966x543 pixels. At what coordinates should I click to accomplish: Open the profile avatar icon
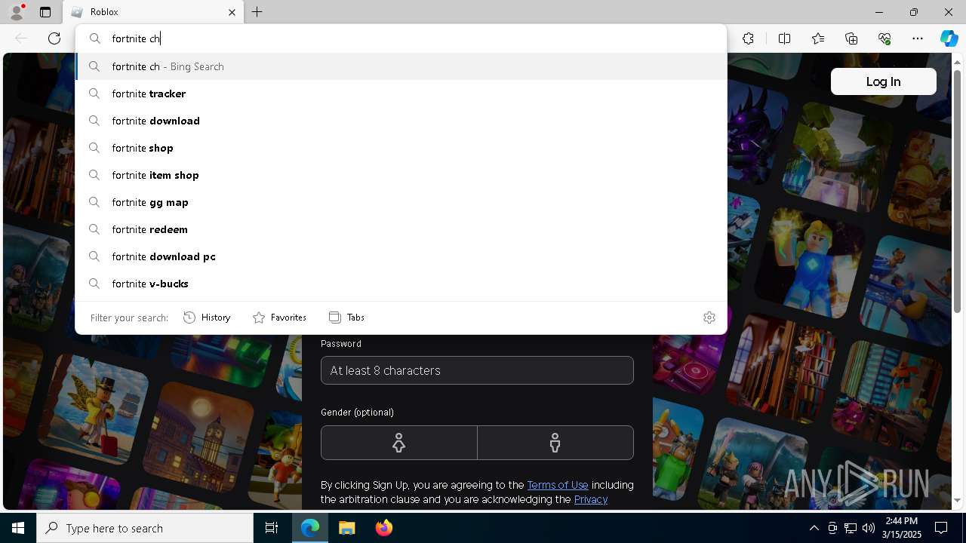[16, 12]
